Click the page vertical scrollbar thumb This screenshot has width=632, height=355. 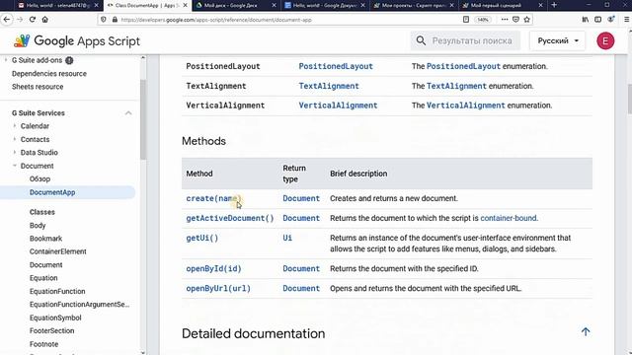coord(629,99)
